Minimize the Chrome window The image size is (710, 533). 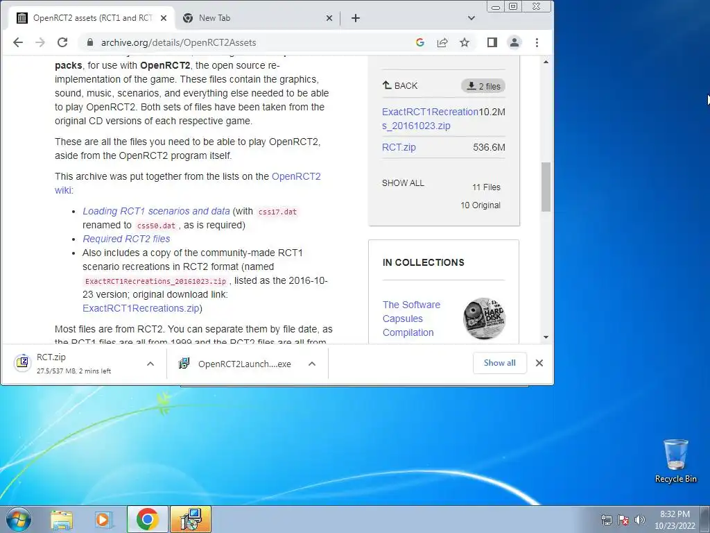click(x=496, y=6)
